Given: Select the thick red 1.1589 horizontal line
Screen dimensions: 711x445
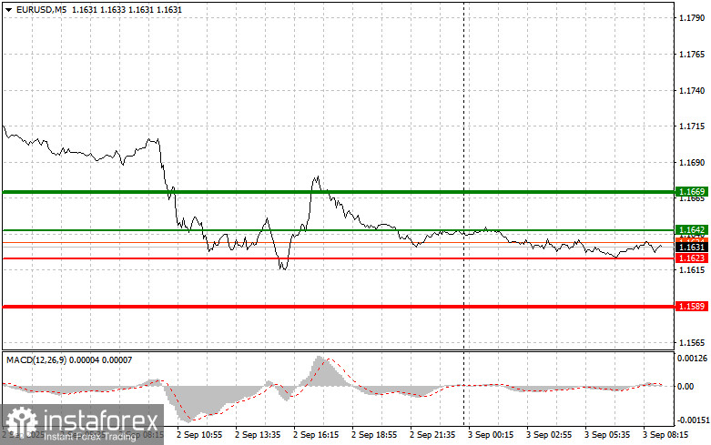Looking at the screenshot, I should 339,307.
